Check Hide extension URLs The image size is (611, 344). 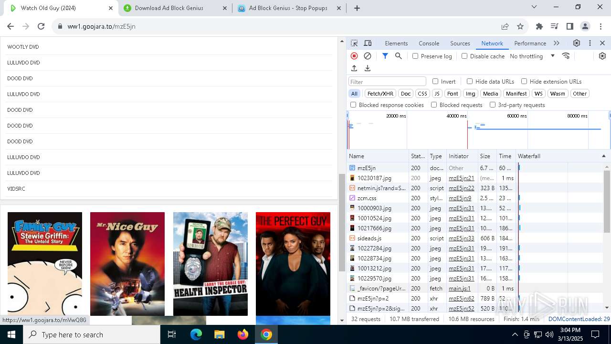click(x=524, y=81)
